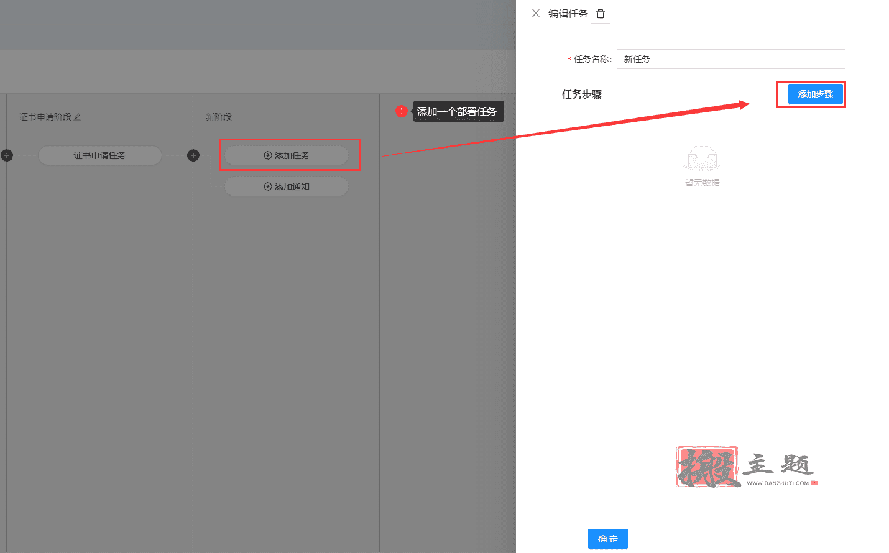889x553 pixels.
Task: Edit the 证书申请阶段 name with the pencil icon
Action: pos(77,117)
